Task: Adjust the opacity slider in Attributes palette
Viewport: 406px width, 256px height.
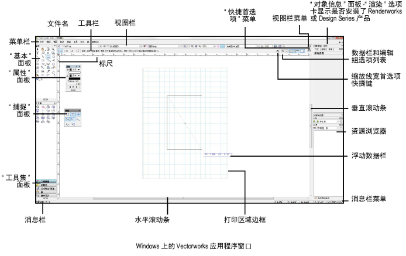Action: [x=71, y=84]
